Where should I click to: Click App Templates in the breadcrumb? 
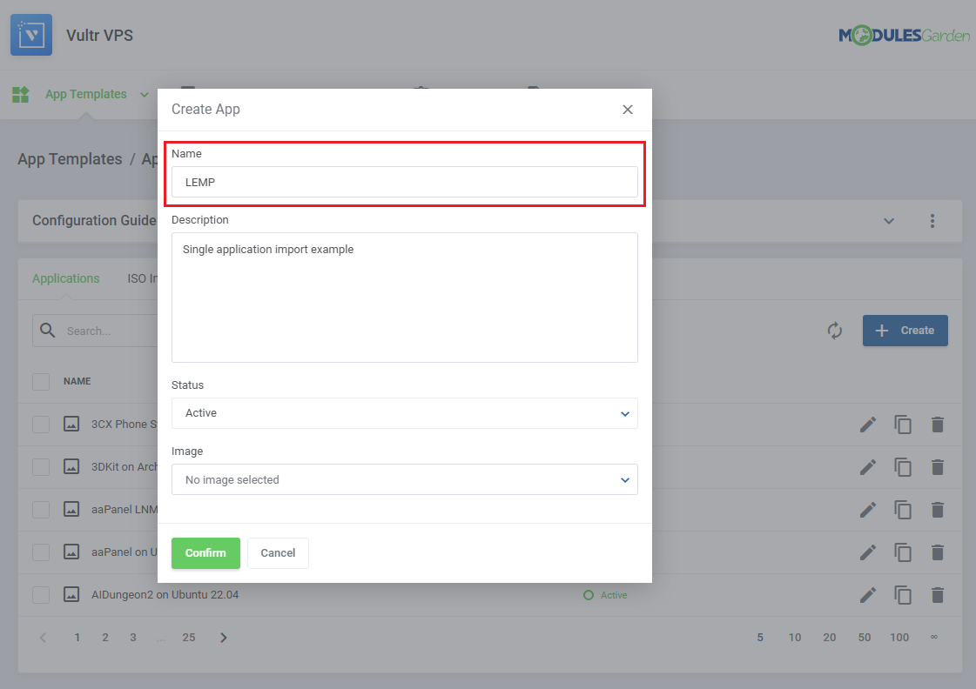click(x=70, y=159)
